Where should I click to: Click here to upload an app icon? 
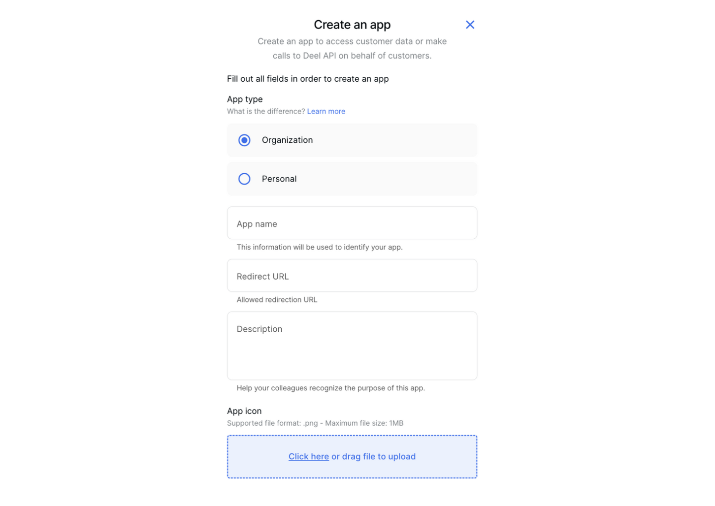click(x=308, y=456)
